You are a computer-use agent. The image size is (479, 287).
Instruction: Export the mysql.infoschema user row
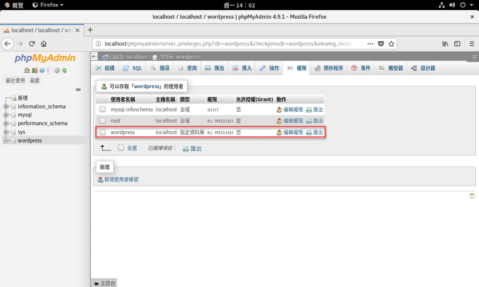click(x=314, y=109)
